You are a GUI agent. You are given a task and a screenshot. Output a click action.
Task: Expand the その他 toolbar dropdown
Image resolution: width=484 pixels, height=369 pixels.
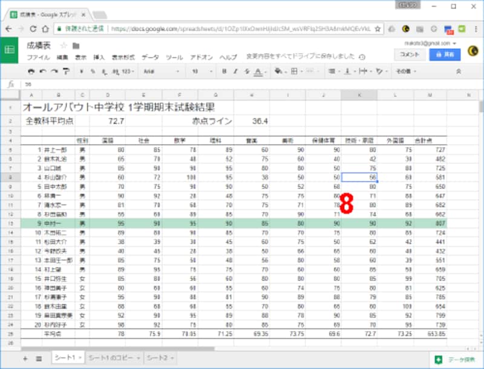pos(405,71)
